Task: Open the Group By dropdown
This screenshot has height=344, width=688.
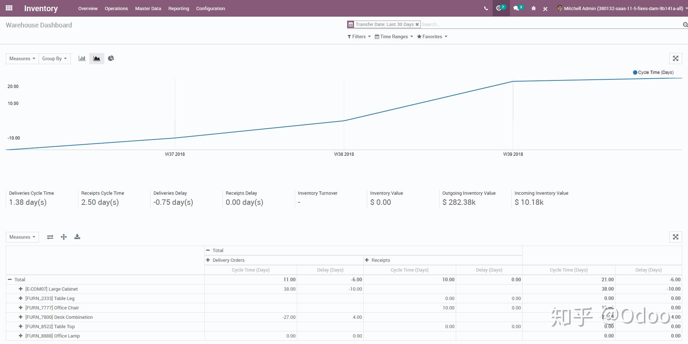Action: point(54,58)
